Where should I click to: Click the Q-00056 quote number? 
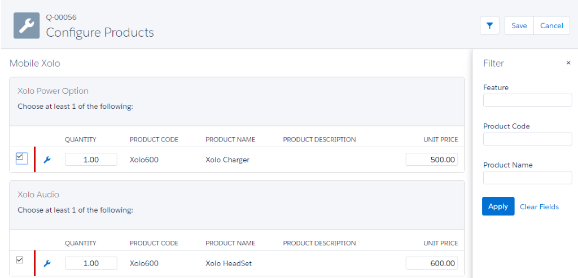point(61,17)
